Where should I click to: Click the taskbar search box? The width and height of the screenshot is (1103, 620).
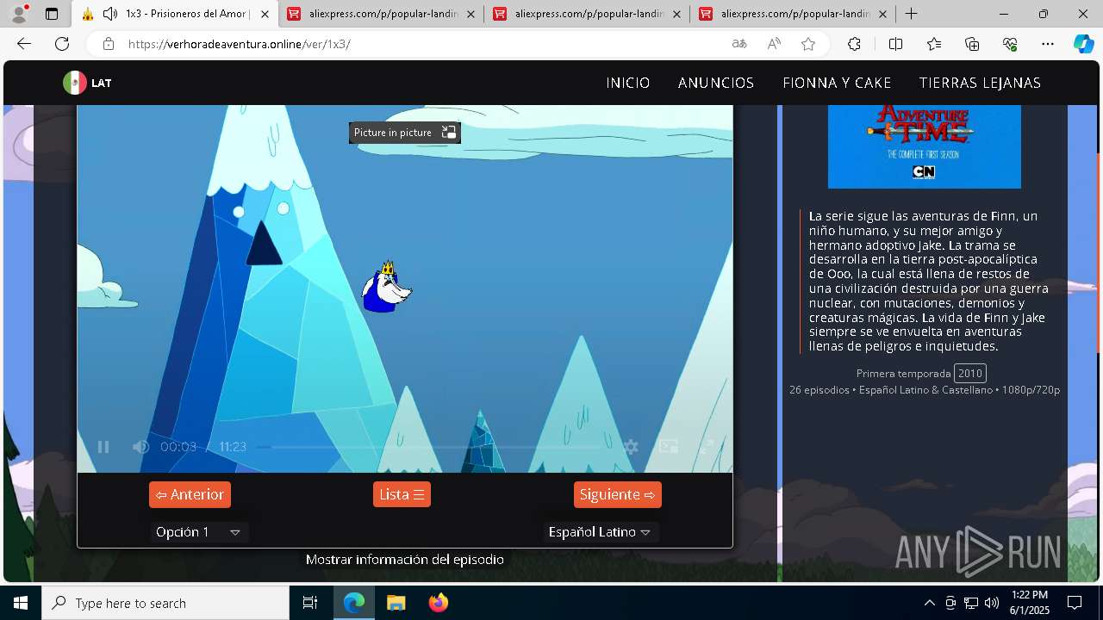(x=165, y=603)
